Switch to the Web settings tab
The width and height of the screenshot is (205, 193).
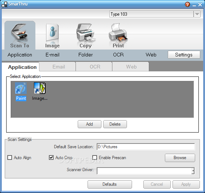[x=131, y=67]
